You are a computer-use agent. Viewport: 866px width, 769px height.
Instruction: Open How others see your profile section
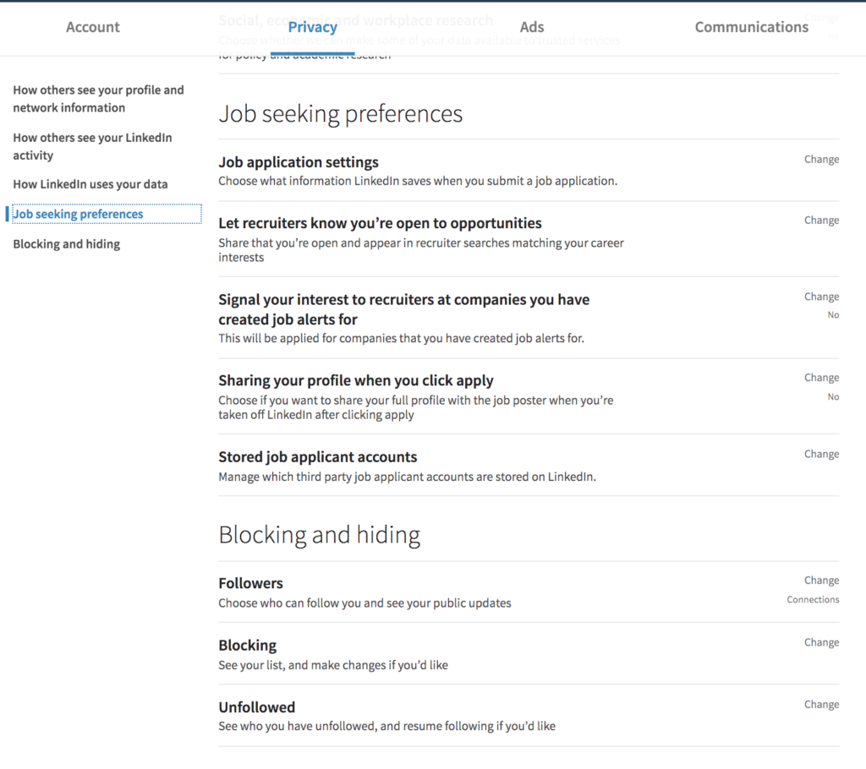(x=98, y=98)
